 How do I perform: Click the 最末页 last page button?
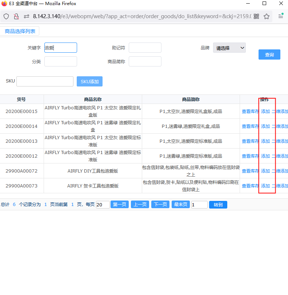click(181, 204)
